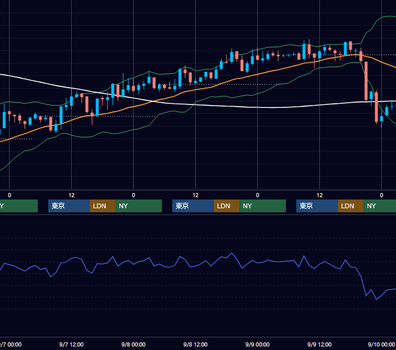Click the 0 hour tick above 9/8 00:00
This screenshot has height=350, width=396.
133,195
